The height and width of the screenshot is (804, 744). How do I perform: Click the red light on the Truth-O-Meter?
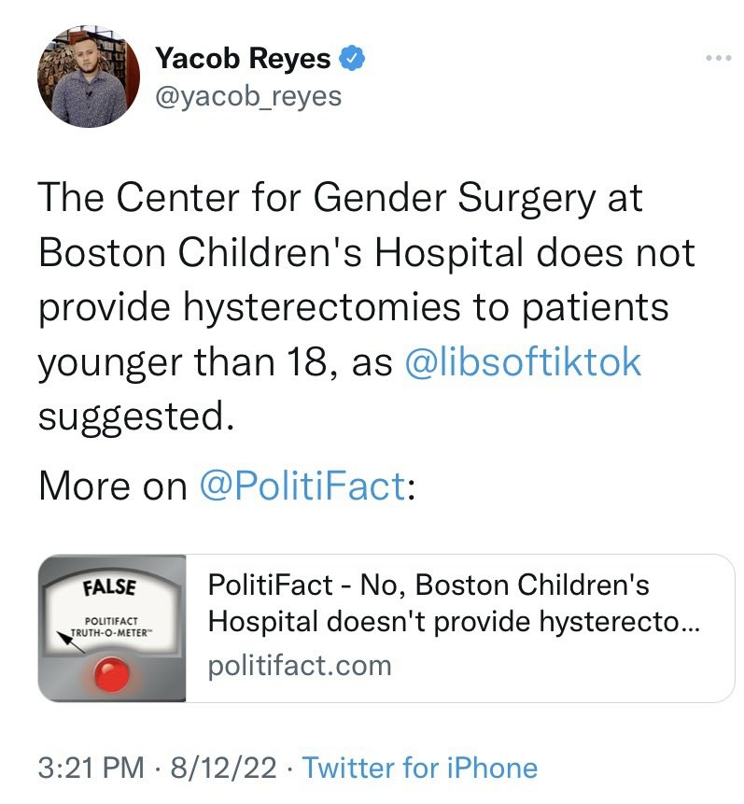[x=111, y=674]
